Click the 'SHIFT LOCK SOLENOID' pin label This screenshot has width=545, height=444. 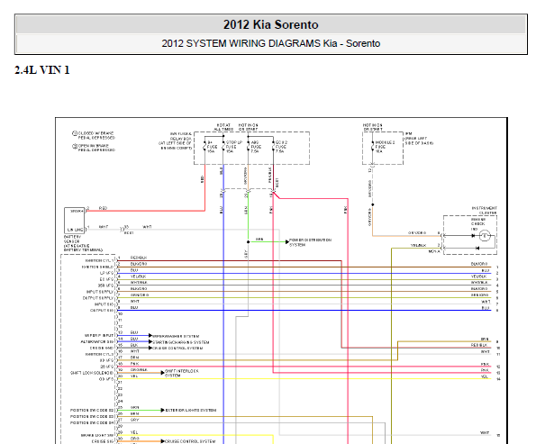pyautogui.click(x=92, y=373)
